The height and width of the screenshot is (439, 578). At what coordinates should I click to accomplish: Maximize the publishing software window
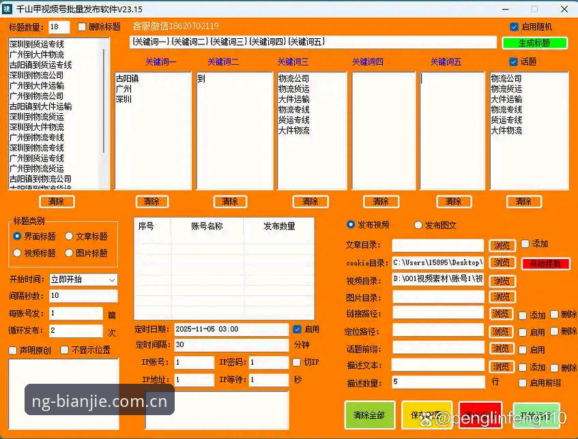(x=534, y=10)
